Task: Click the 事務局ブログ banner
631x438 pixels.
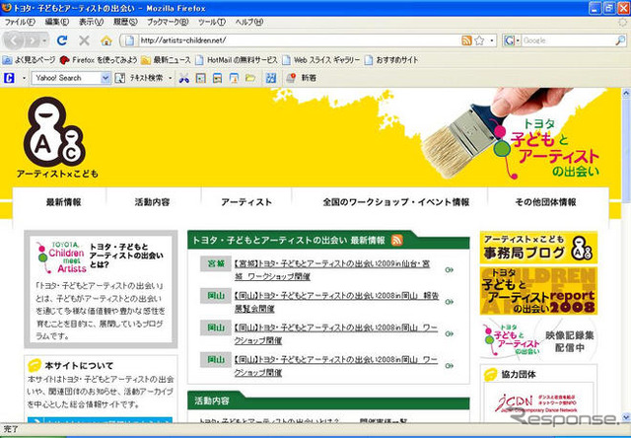Action: (x=538, y=248)
